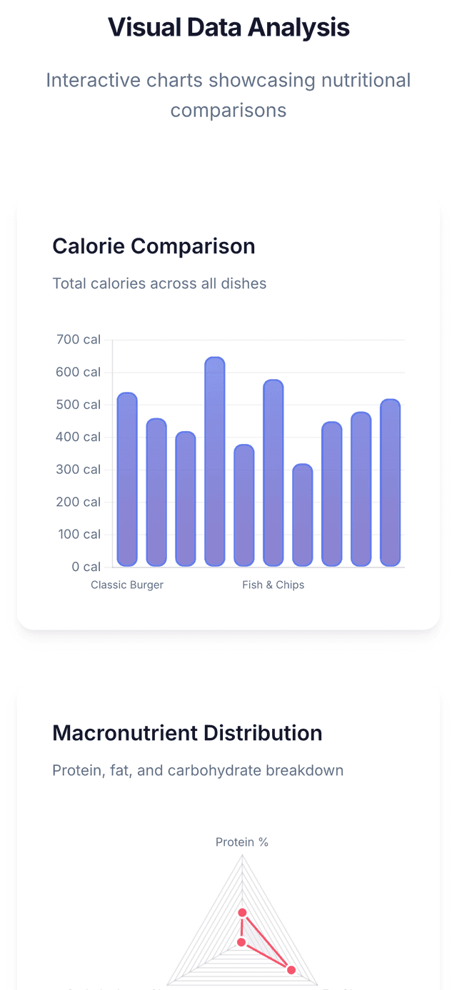Click the radar data point nearest the center
This screenshot has height=990, width=457.
click(241, 942)
